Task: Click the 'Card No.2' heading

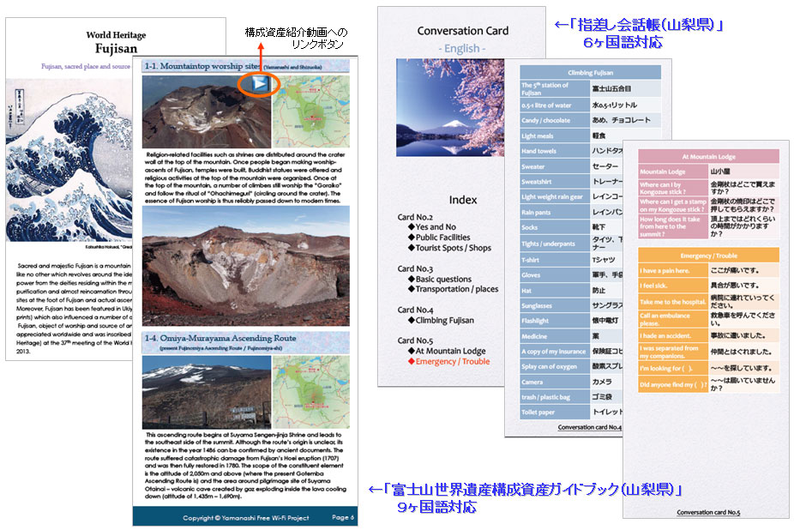Action: (415, 217)
